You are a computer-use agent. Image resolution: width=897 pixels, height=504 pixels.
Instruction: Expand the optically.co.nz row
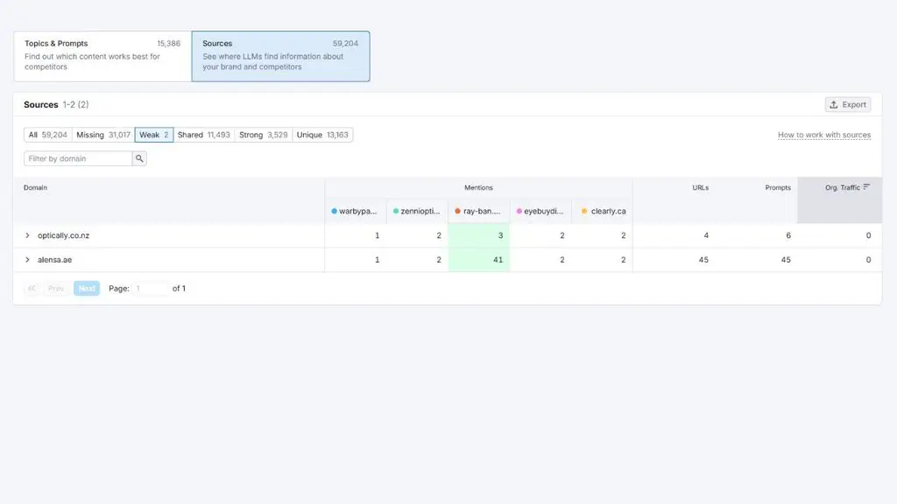click(x=27, y=235)
